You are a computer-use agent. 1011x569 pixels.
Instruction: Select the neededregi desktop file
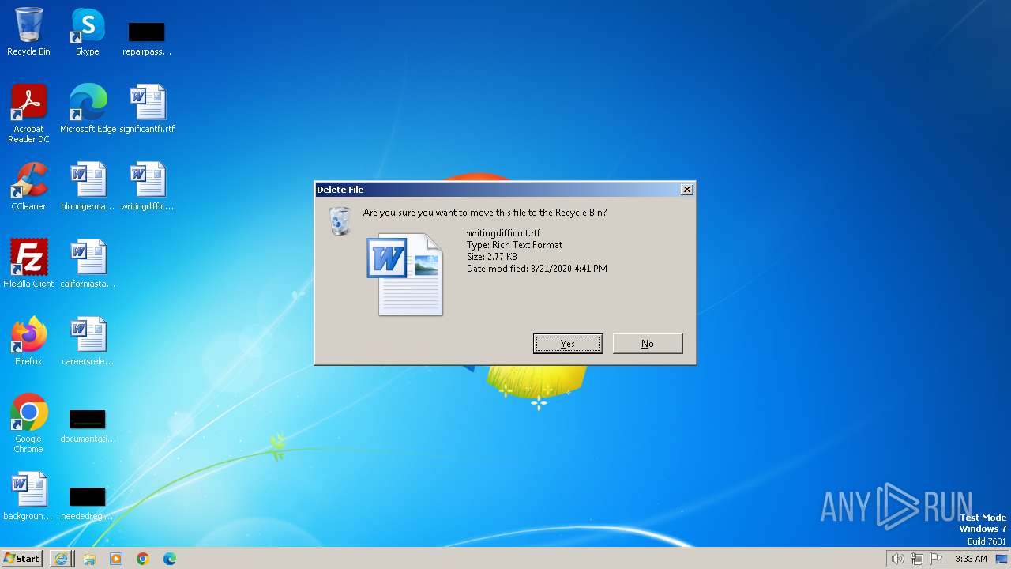tap(88, 504)
